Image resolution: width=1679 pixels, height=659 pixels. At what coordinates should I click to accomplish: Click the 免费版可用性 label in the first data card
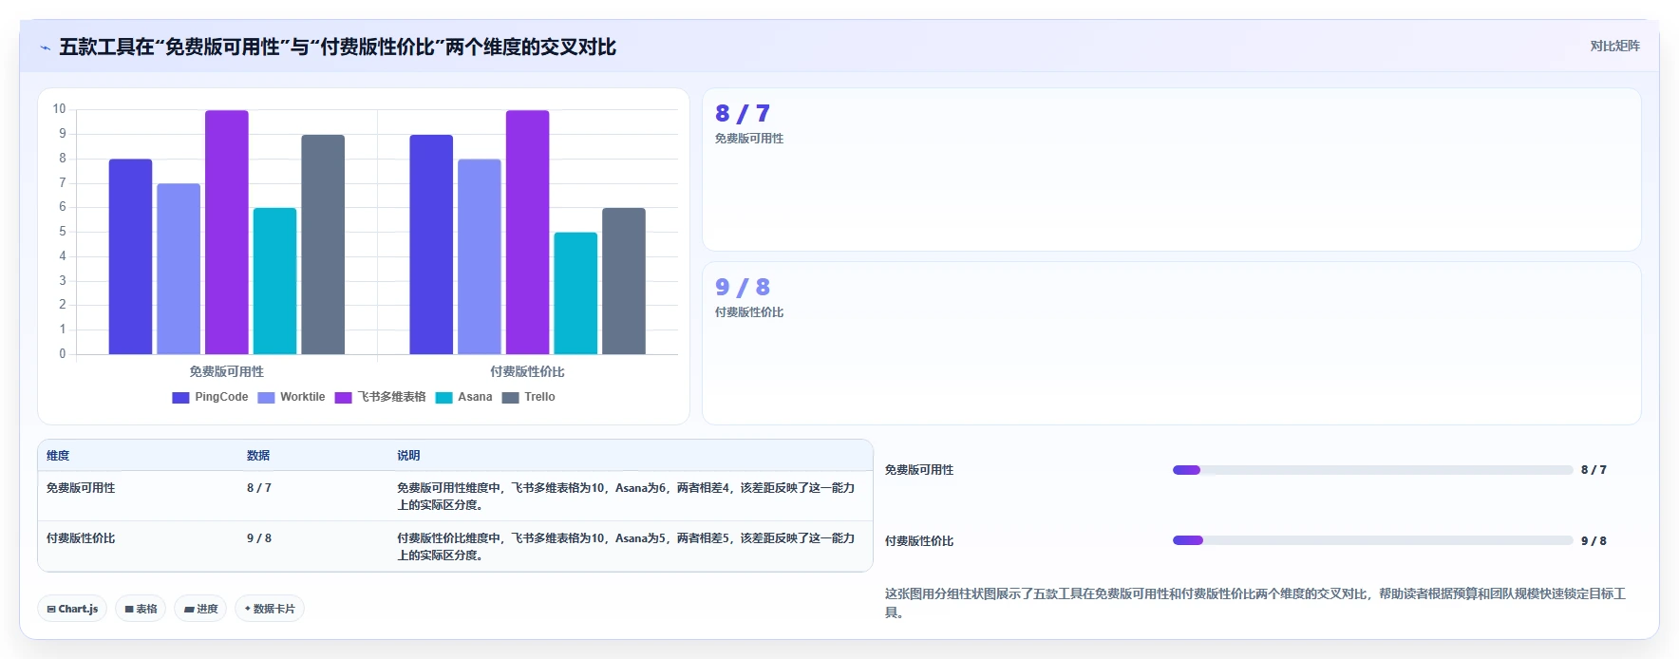(x=749, y=139)
